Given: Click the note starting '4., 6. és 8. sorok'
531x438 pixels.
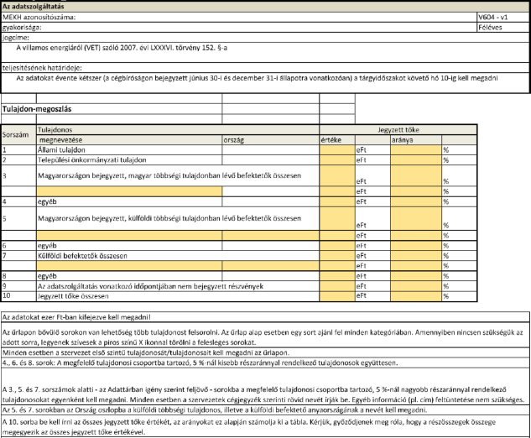Looking at the screenshot, I should [x=265, y=362].
